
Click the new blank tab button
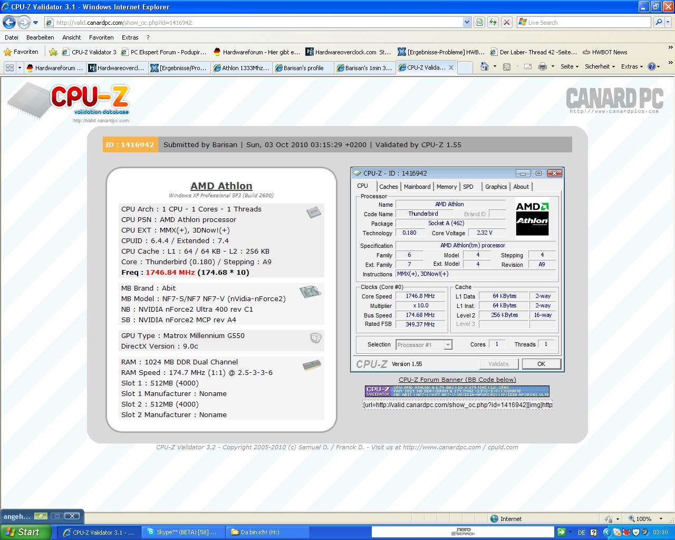(x=465, y=67)
